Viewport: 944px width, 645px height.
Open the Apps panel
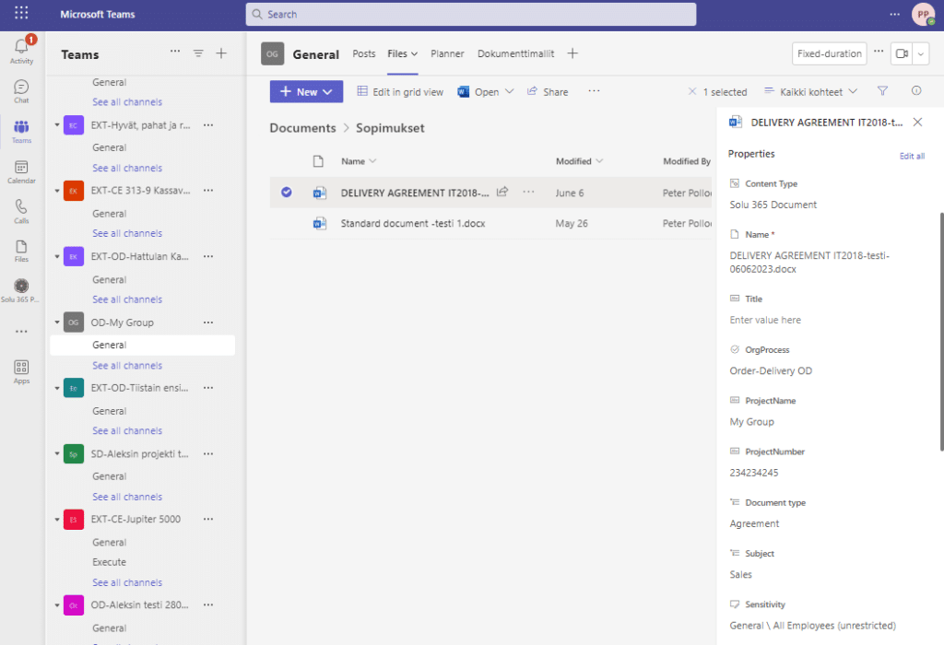21,369
